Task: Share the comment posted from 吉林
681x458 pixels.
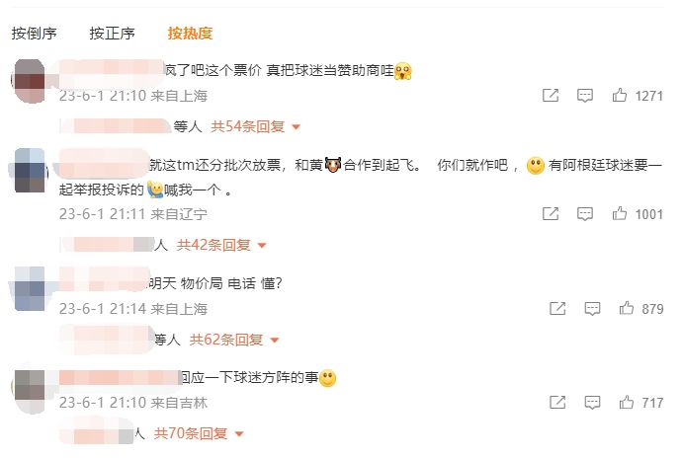Action: click(x=557, y=403)
